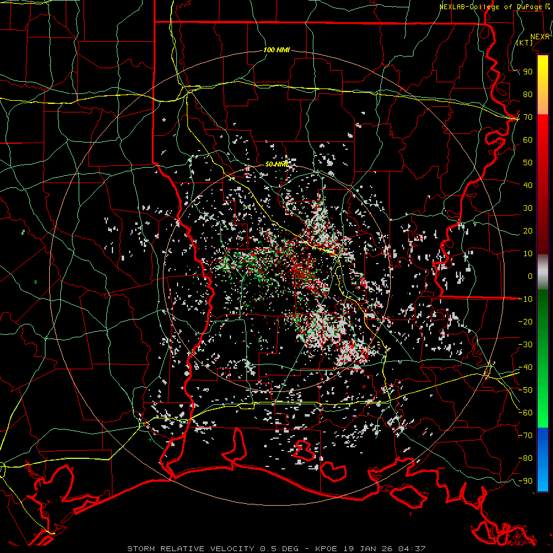553x553 pixels.
Task: Click the 20 value on the velocity scale
Action: 528,230
